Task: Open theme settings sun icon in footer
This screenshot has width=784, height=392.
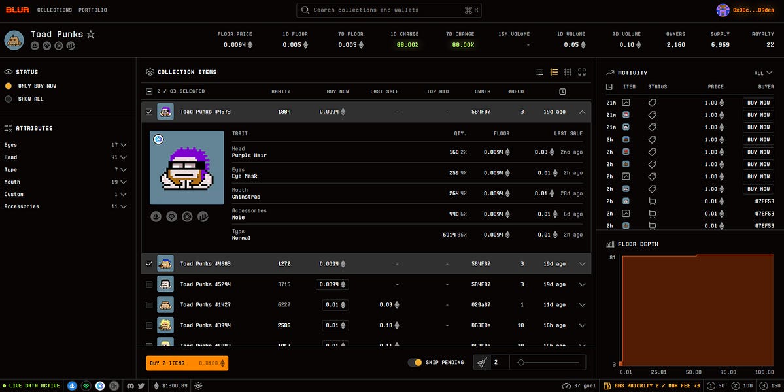Action: pyautogui.click(x=198, y=385)
